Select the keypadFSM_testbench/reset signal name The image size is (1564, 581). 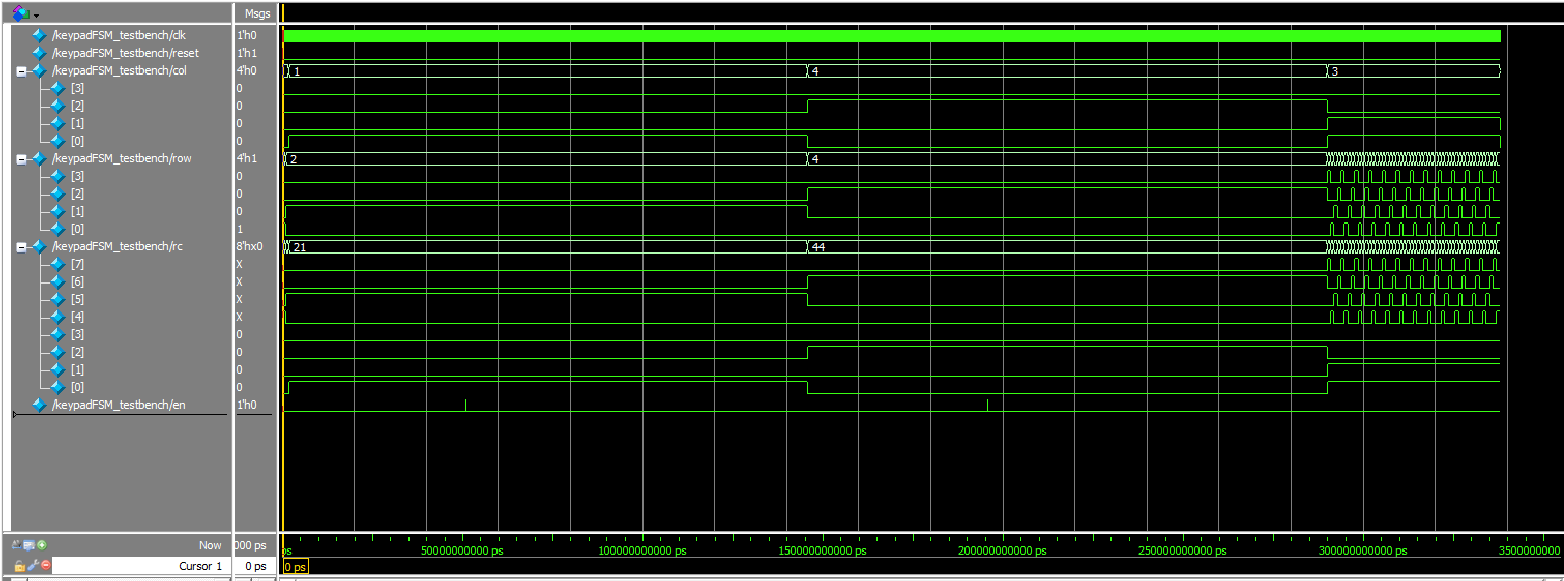click(x=125, y=53)
